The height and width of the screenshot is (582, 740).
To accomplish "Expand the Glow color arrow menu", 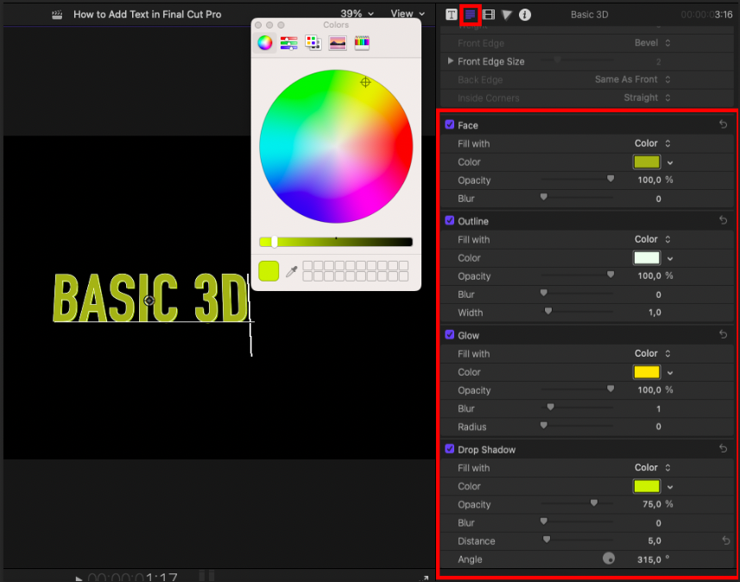I will coord(670,373).
